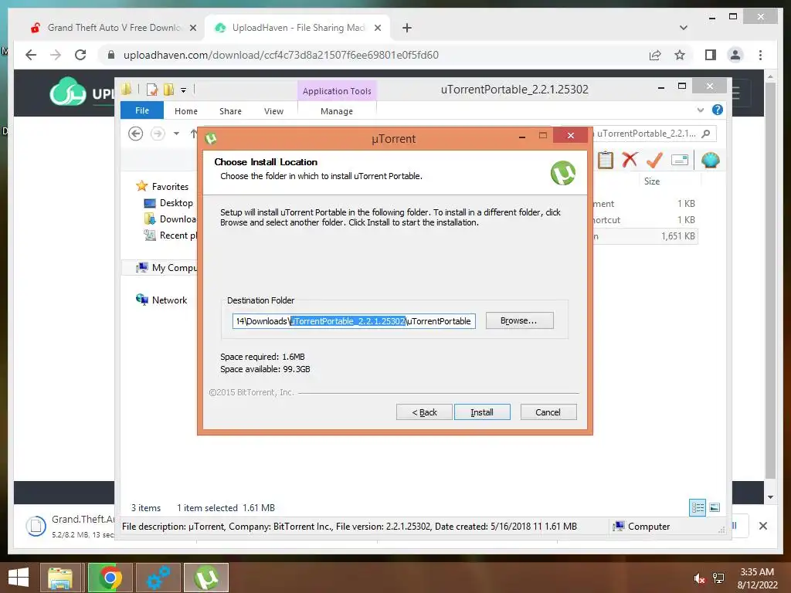Open the Customize Quick Access Toolbar dropdown
The height and width of the screenshot is (593, 791).
184,90
